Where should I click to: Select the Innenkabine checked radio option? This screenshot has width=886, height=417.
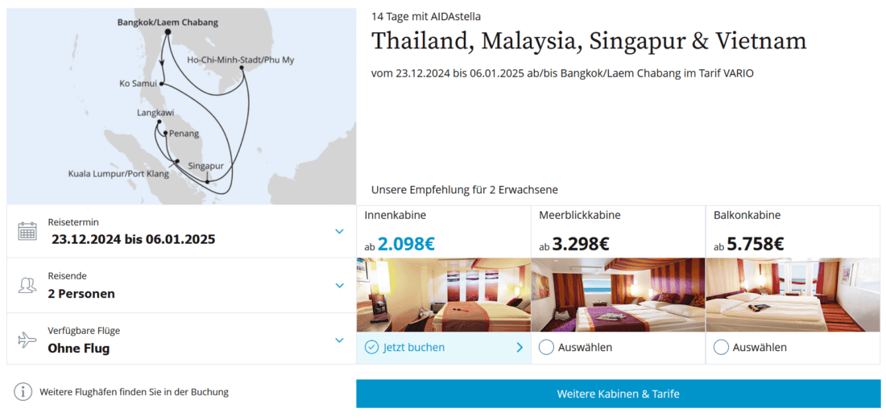pyautogui.click(x=371, y=348)
